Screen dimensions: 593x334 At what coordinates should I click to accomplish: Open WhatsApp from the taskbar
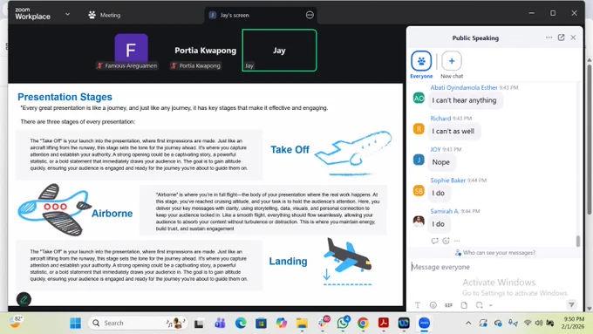[x=343, y=323]
